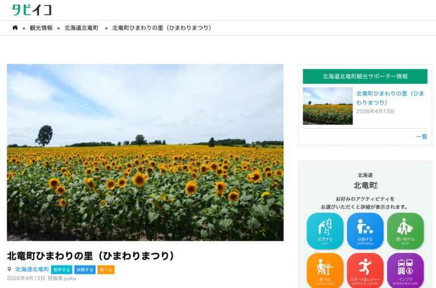Image resolution: width=436 pixels, height=288 pixels.
Task: Open the 見学する activity icon tile
Action: (325, 231)
